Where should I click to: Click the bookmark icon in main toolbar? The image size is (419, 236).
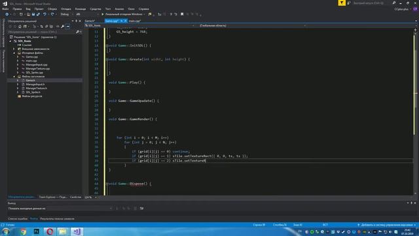point(182,14)
